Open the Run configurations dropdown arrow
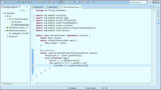 coord(26,2)
